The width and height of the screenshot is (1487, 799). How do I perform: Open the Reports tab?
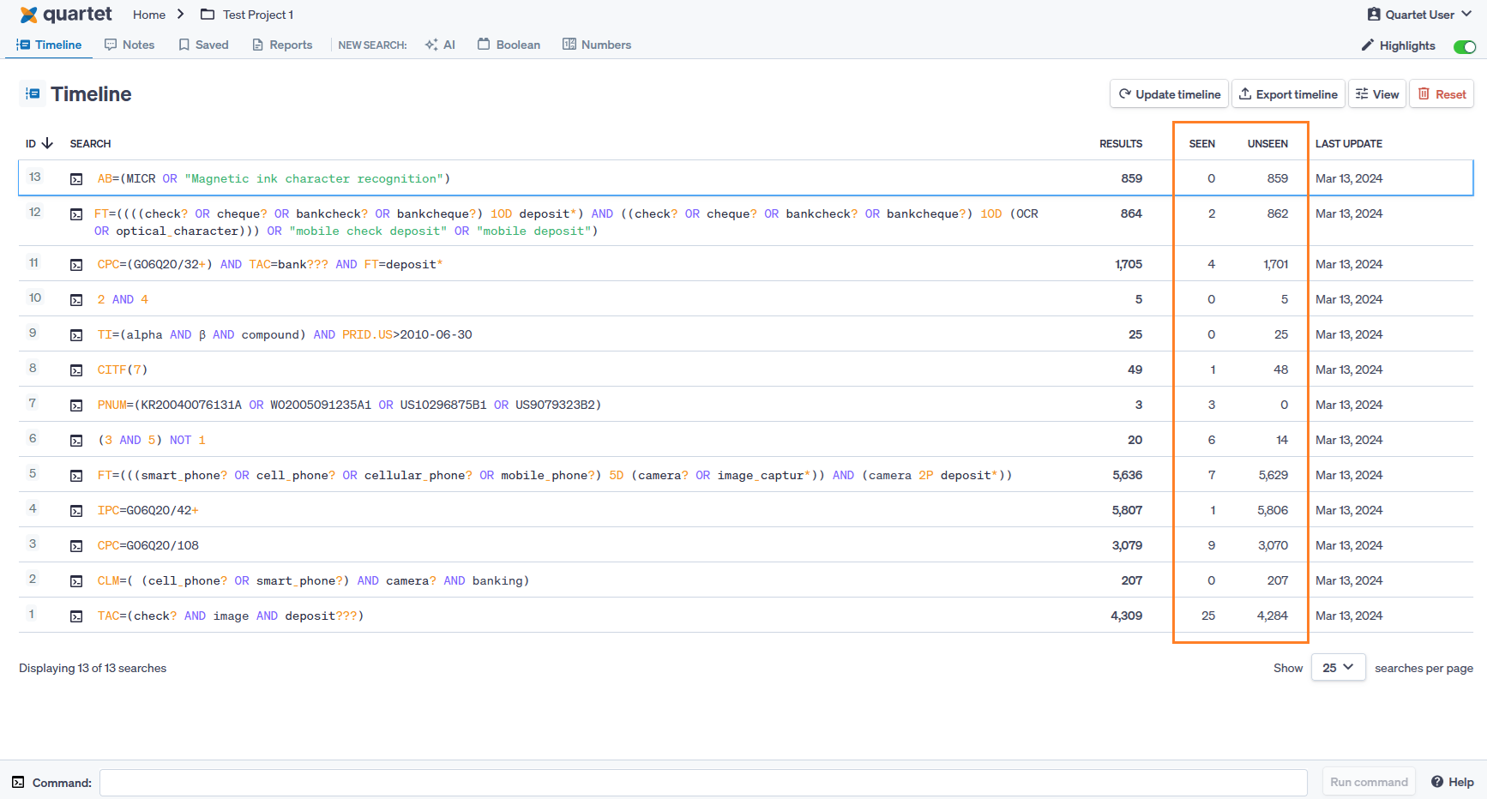click(282, 45)
